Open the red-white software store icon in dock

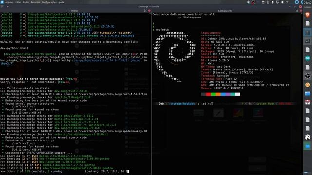pyautogui.click(x=308, y=102)
